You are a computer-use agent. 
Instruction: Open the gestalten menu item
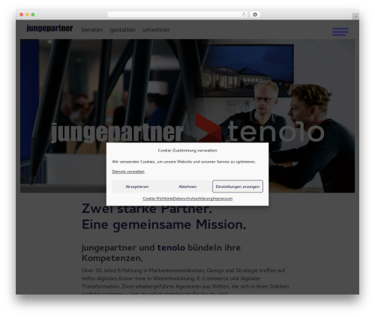tap(122, 30)
